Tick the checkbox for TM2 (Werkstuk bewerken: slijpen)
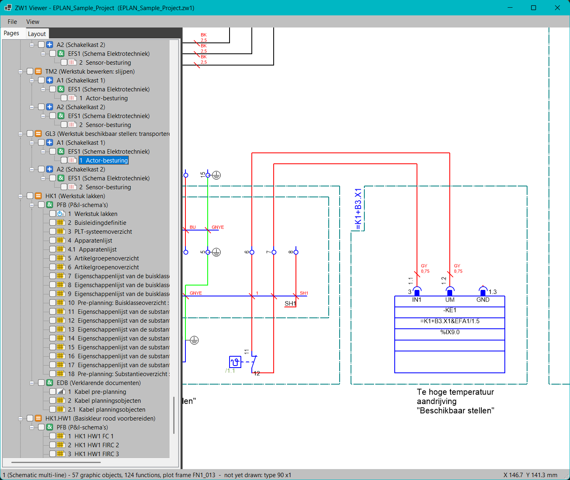Screen dimensions: 570x480 30,72
